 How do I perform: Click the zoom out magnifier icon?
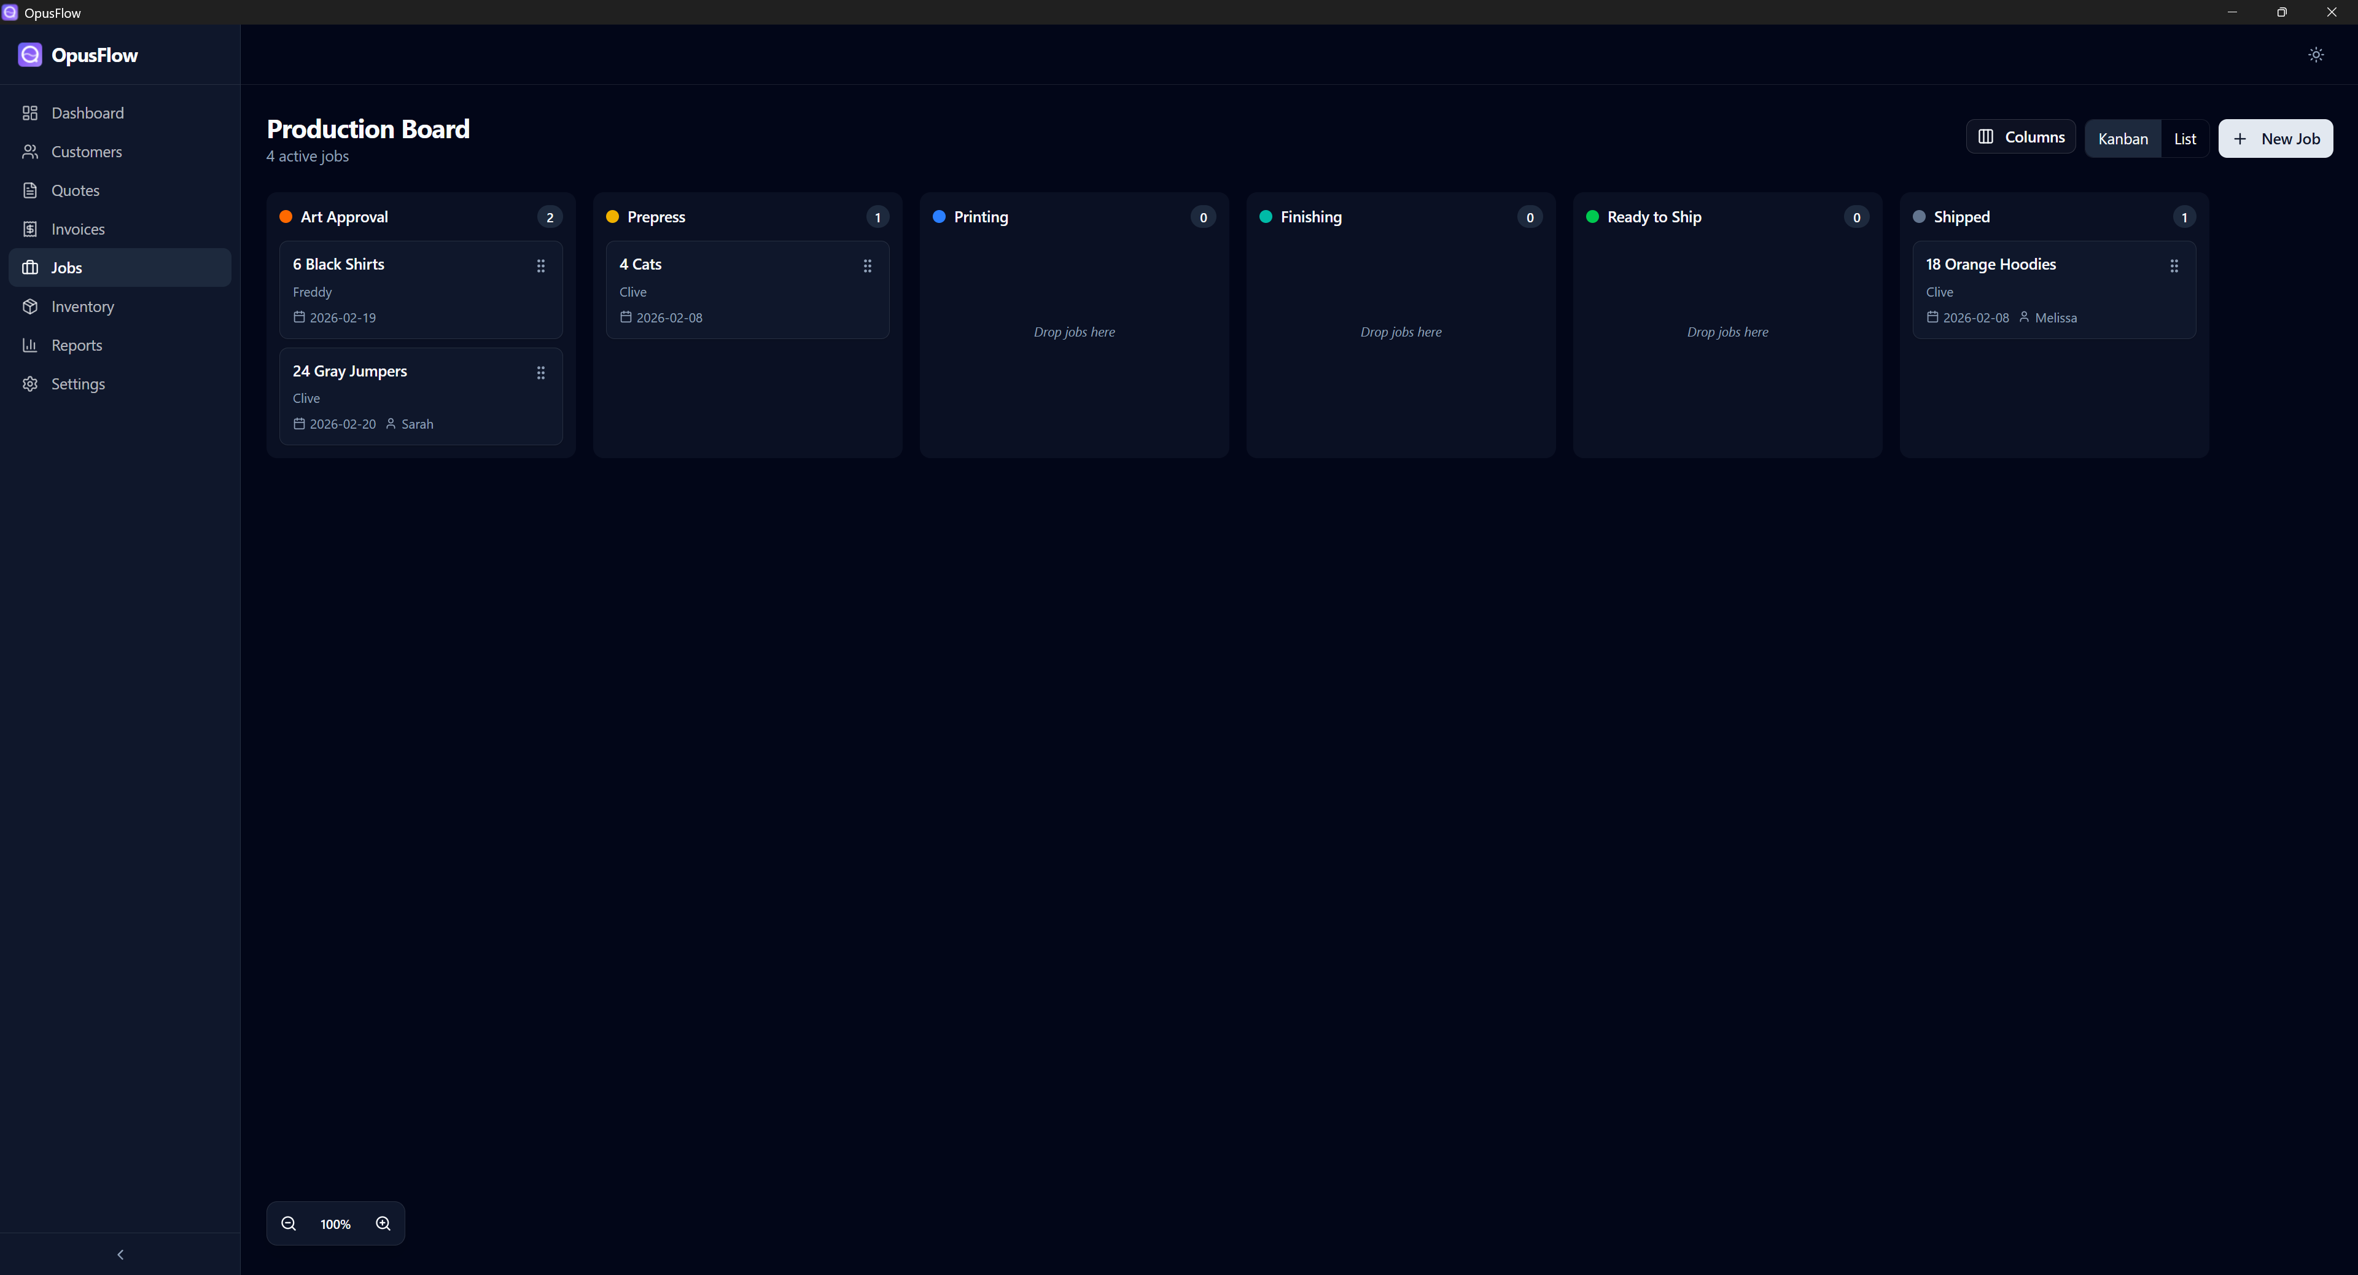(289, 1224)
